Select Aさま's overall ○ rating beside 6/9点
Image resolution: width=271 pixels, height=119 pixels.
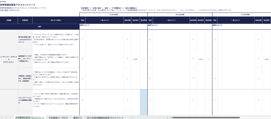coord(144,59)
